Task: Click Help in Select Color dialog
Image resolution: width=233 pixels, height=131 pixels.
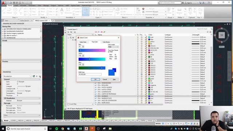Action: pyautogui.click(x=114, y=79)
